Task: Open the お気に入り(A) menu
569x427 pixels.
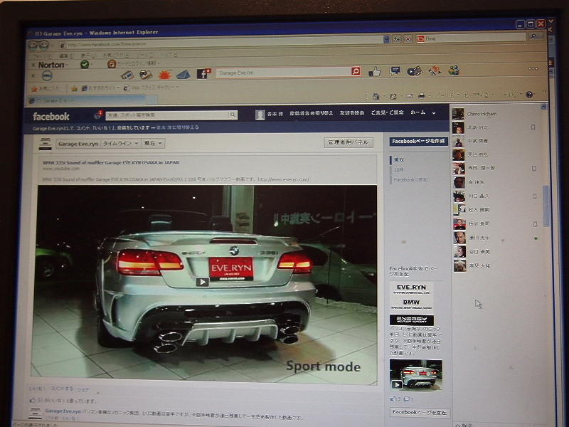Action: [115, 56]
